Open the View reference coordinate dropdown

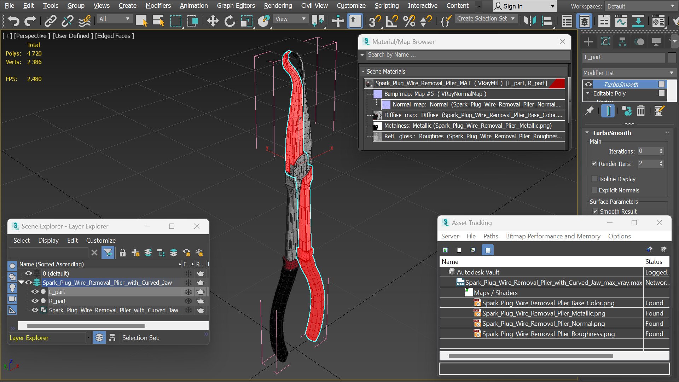tap(290, 19)
